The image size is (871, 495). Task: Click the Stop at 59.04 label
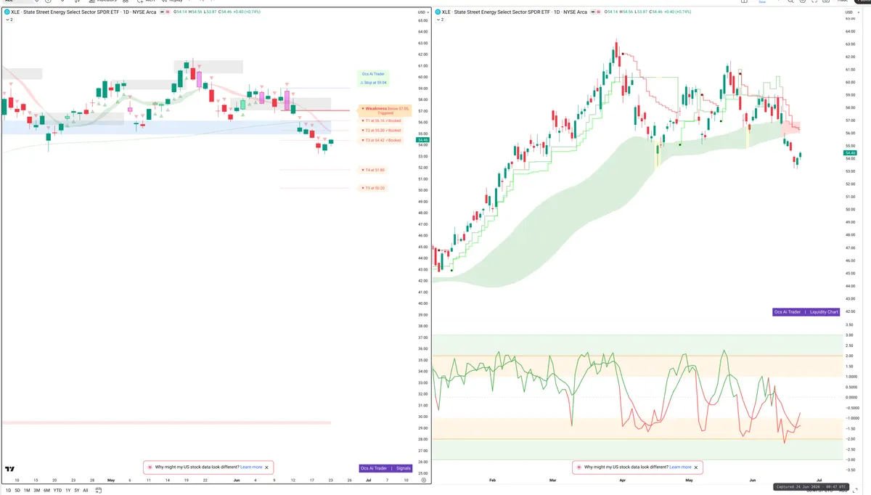coord(374,83)
